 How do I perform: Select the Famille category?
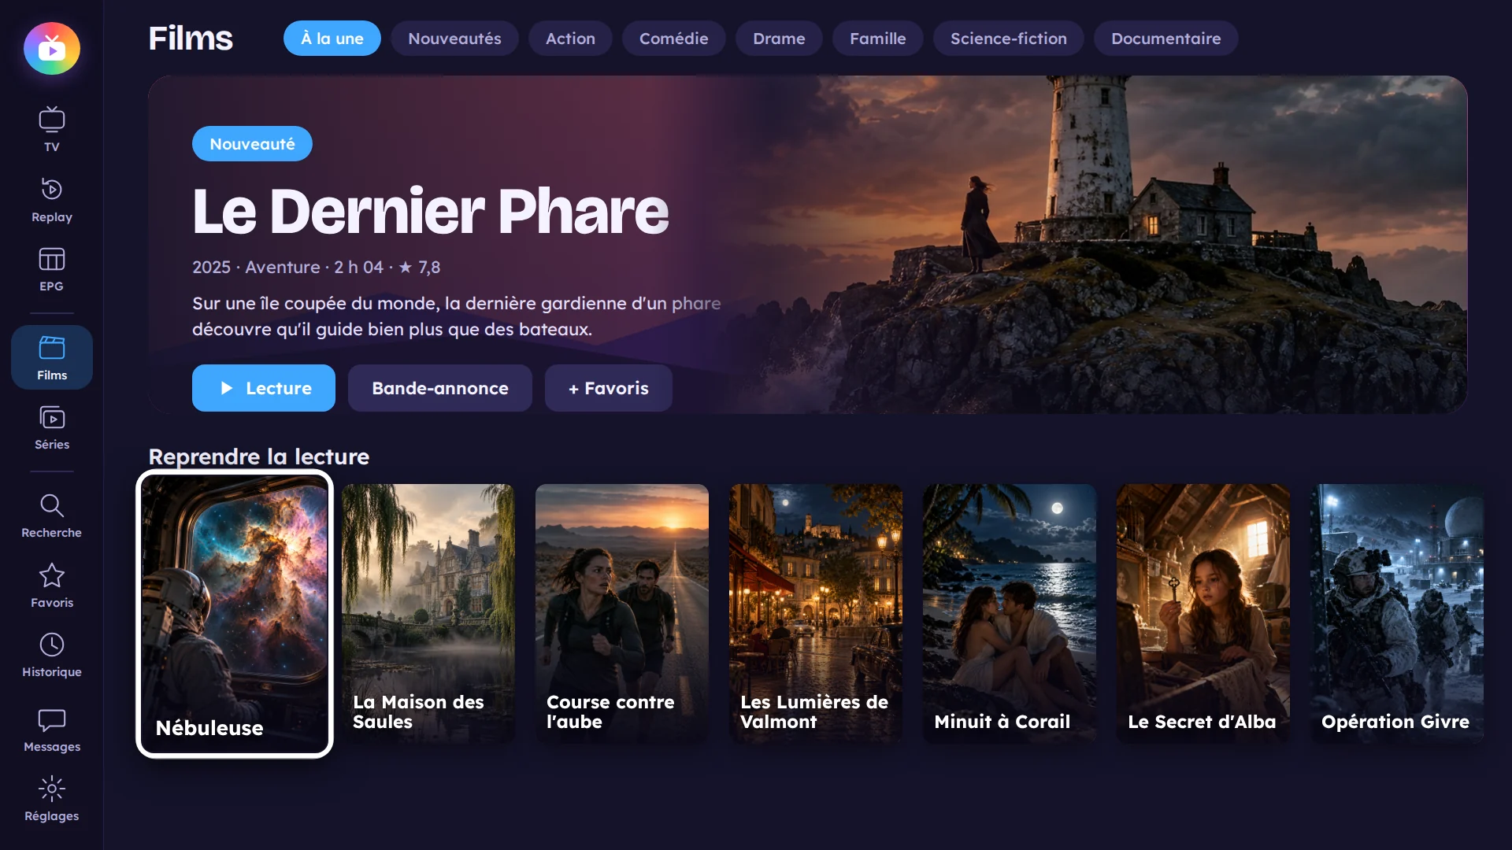(877, 39)
